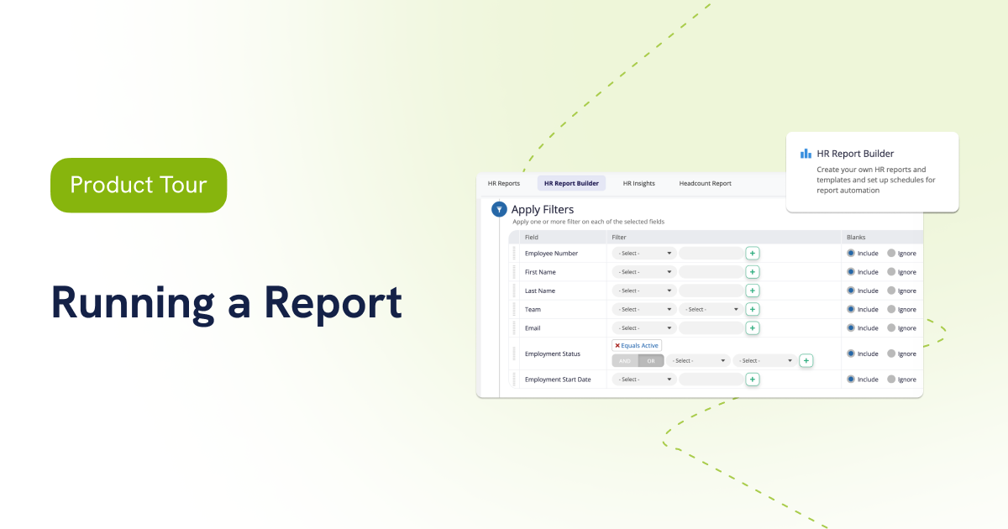Add a filter with the Employment Start Date plus button

[x=753, y=380]
